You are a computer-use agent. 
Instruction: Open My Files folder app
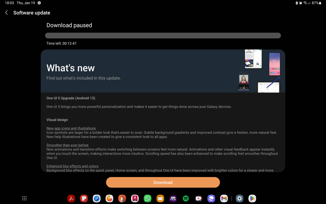pyautogui.click(x=160, y=198)
